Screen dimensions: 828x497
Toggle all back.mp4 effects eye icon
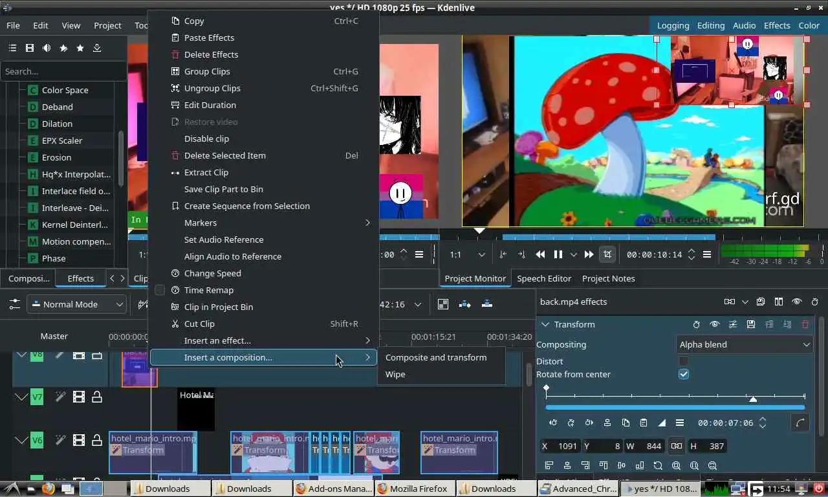point(797,302)
